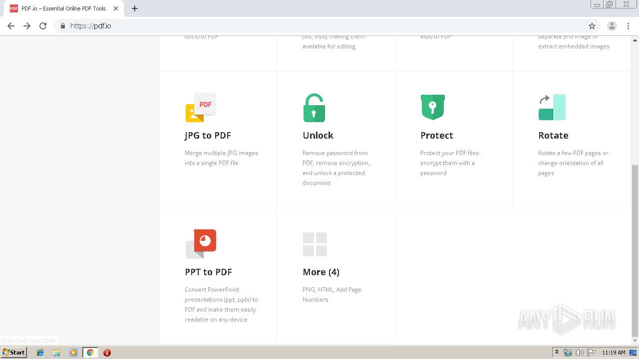Open the red Opera taskbar icon
This screenshot has width=639, height=359.
tap(107, 353)
